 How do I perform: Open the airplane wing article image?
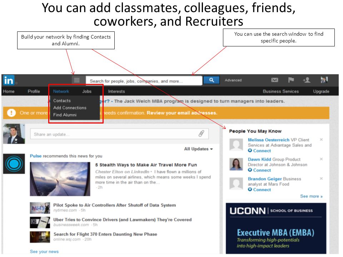click(x=60, y=179)
